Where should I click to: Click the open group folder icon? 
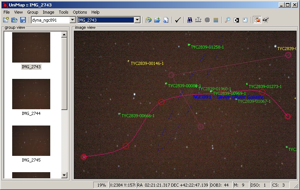14,20
